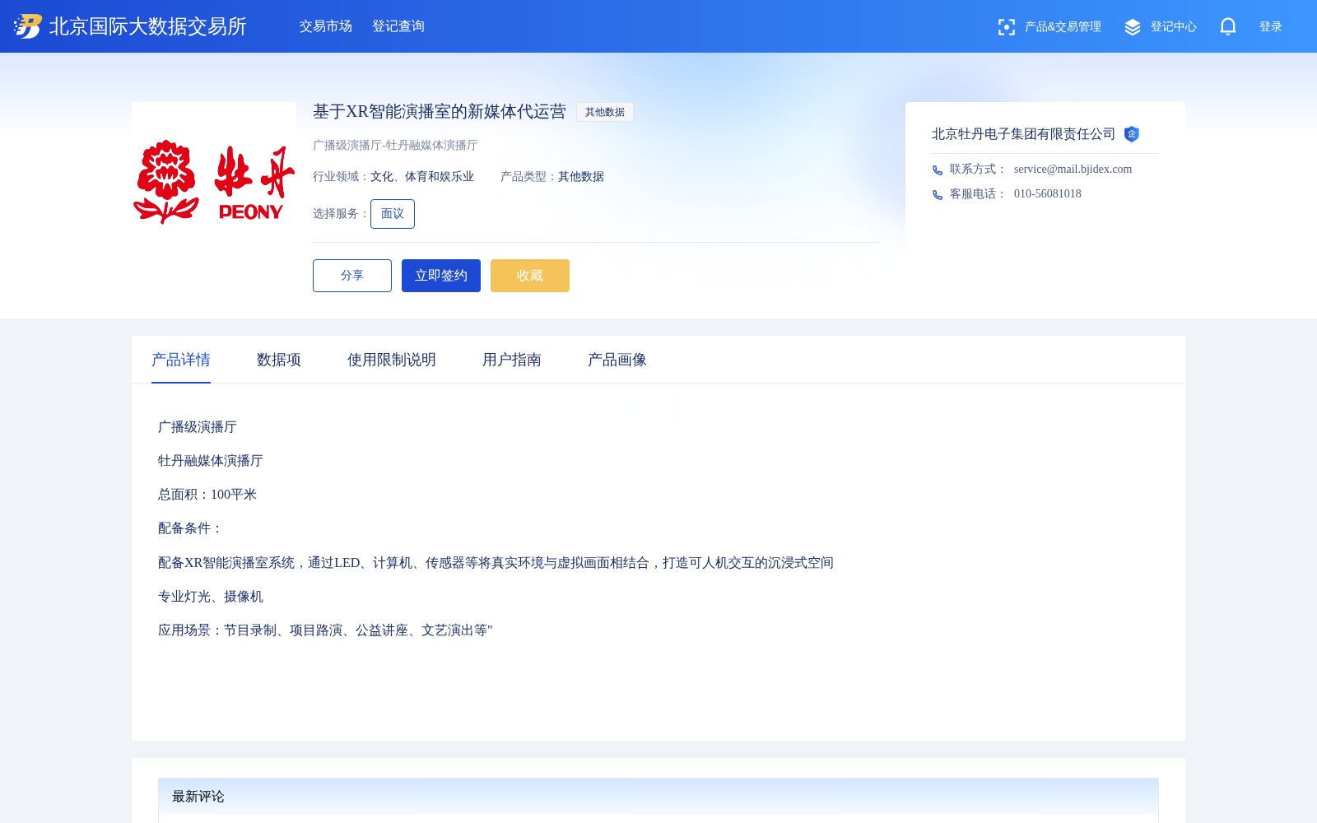Screen dimensions: 1317x823
Task: Click the 登录 link
Action: point(1271,27)
